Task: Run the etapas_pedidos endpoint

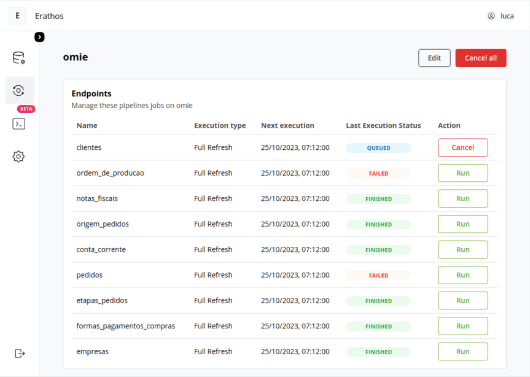Action: coord(462,300)
